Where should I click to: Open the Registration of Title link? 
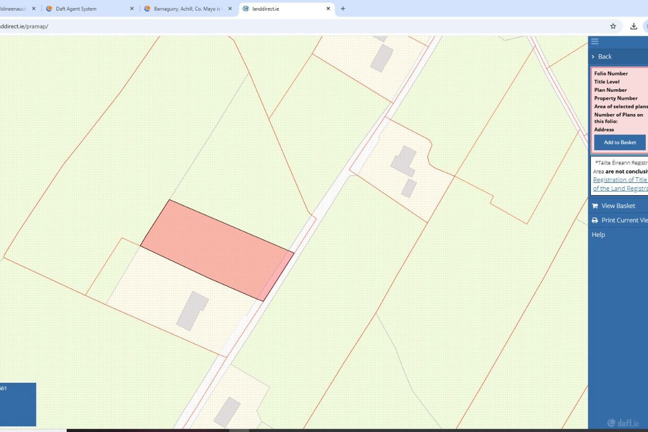[620, 180]
